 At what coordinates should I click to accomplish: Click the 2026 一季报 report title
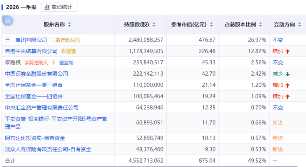pyautogui.click(x=21, y=7)
